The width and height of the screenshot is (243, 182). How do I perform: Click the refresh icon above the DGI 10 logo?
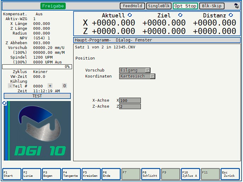coord(4,103)
